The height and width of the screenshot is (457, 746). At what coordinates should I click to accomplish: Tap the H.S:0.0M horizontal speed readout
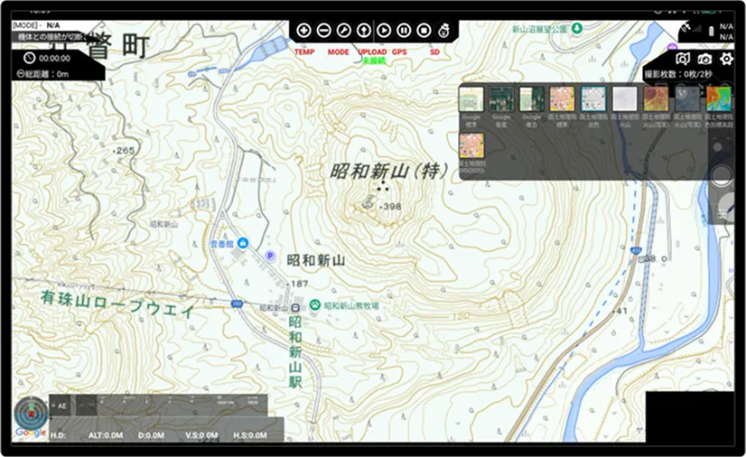[x=250, y=435]
